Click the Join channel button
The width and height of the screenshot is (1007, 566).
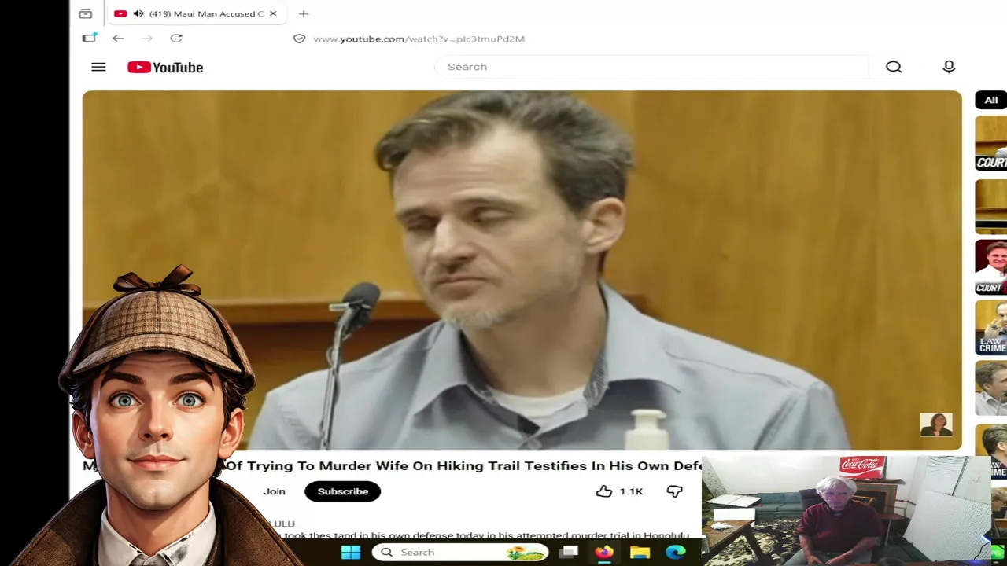274,491
